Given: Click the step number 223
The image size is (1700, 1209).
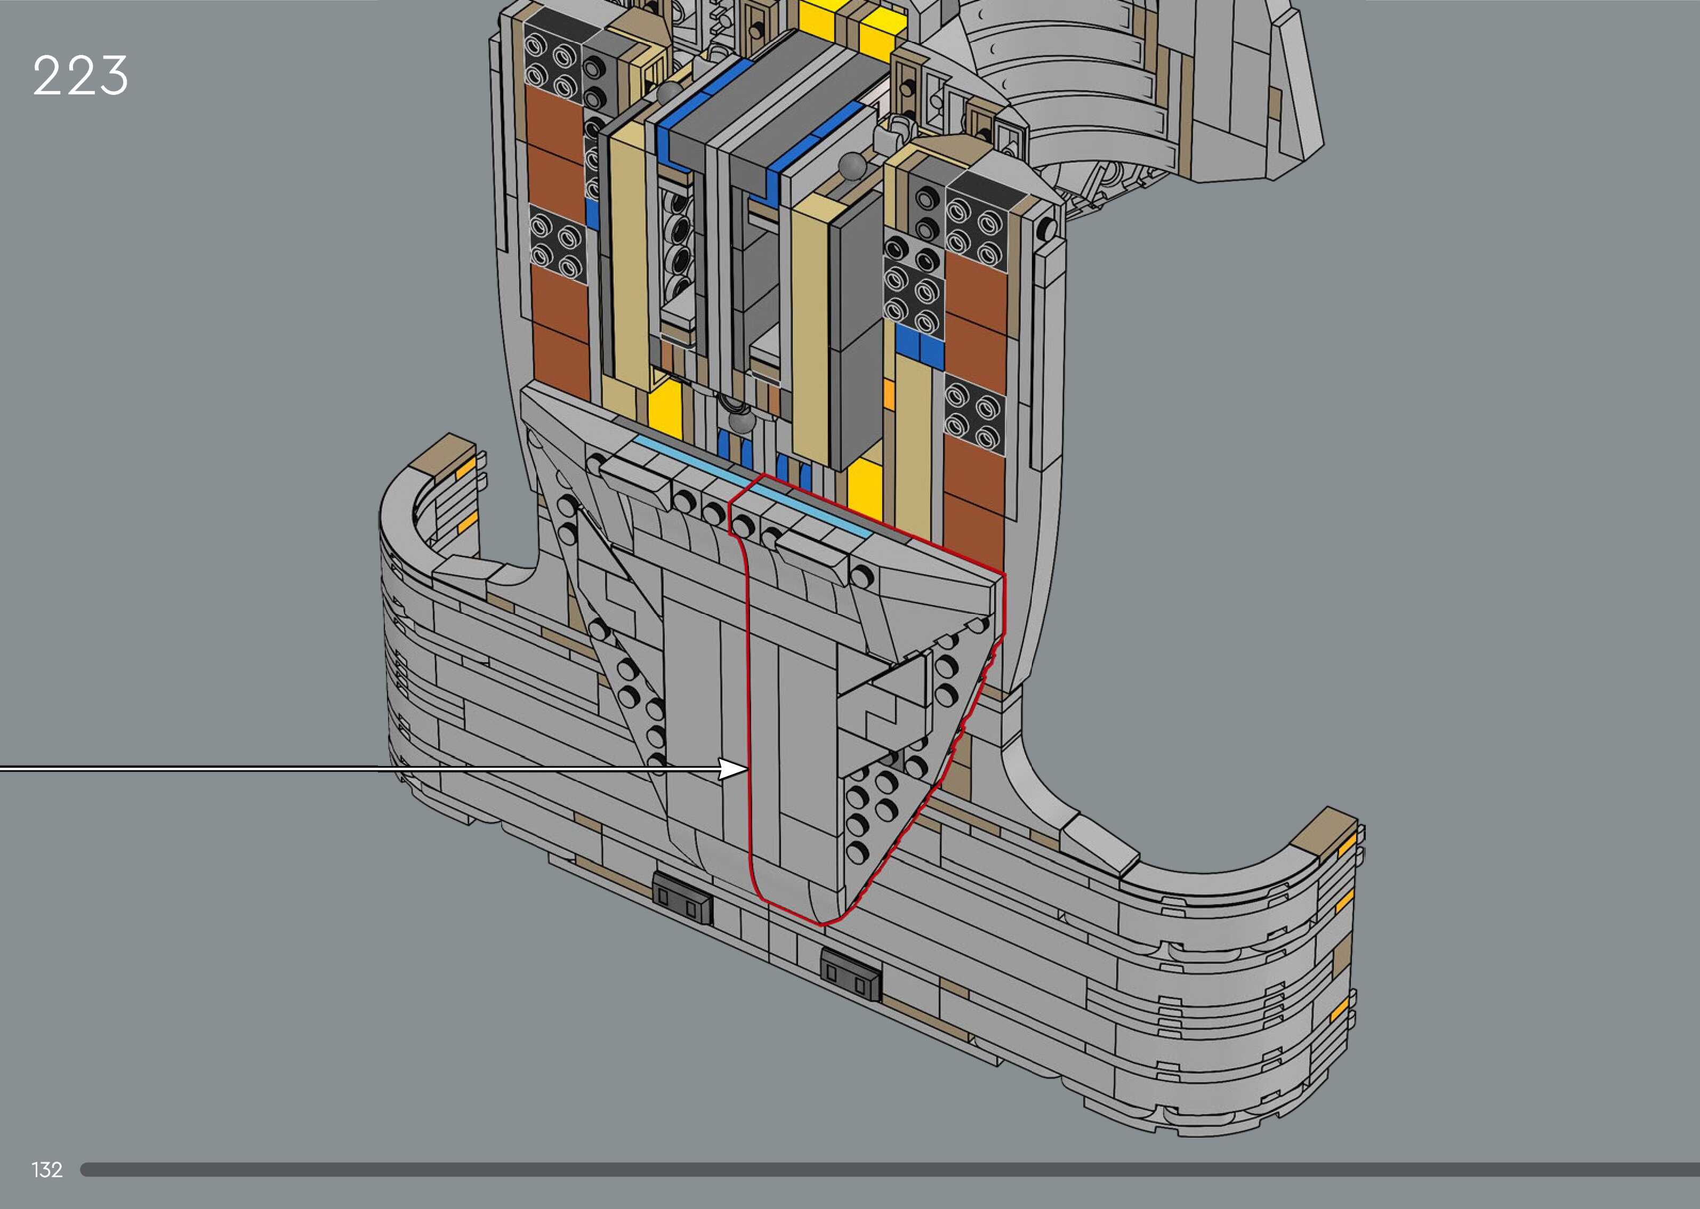Looking at the screenshot, I should (80, 76).
